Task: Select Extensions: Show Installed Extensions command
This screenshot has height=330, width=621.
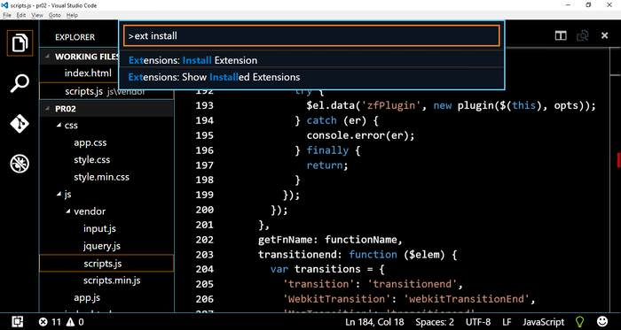Action: [311, 77]
